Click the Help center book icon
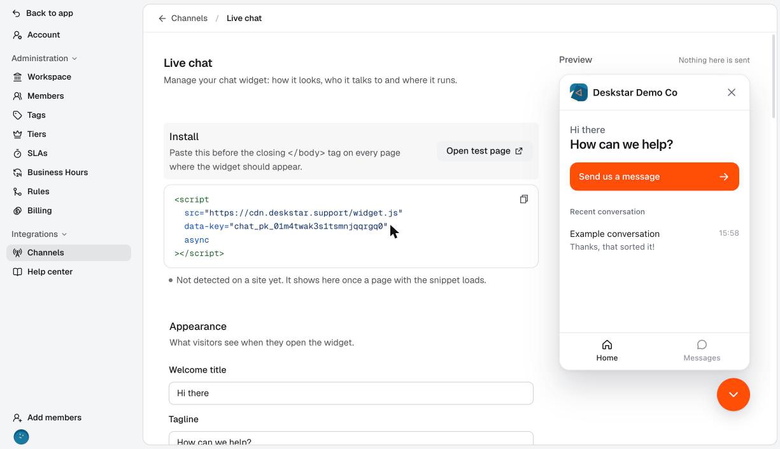Screen dimensions: 780x449 [17, 272]
